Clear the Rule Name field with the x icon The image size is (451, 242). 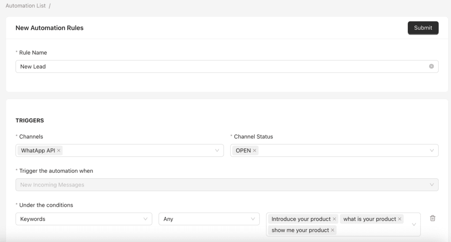431,66
